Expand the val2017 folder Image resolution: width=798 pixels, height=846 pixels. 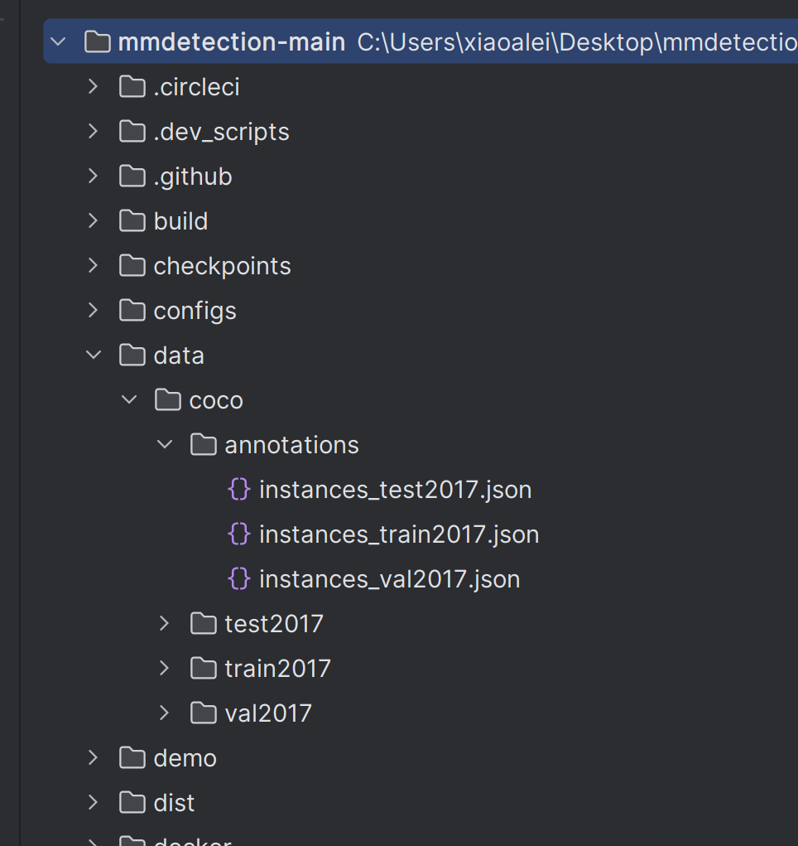(165, 713)
